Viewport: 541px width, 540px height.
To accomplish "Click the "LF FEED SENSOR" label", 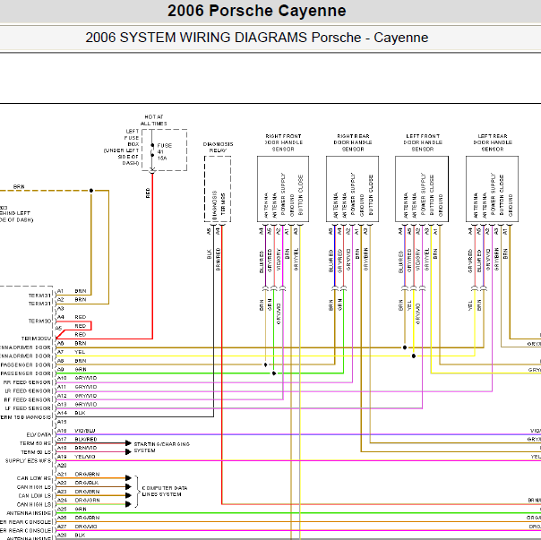I will point(28,408).
